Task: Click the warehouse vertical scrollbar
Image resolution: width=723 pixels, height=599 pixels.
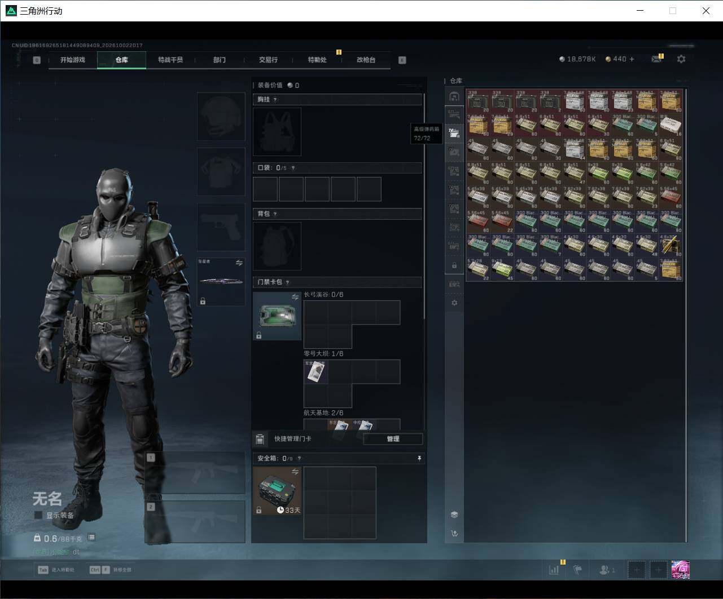Action: pos(686,315)
